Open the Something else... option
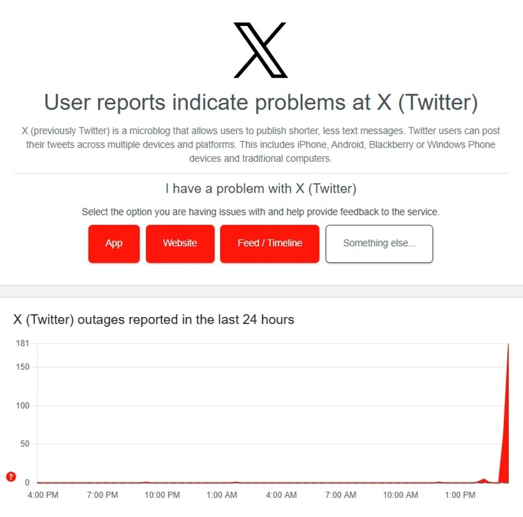523x517 pixels. point(379,243)
